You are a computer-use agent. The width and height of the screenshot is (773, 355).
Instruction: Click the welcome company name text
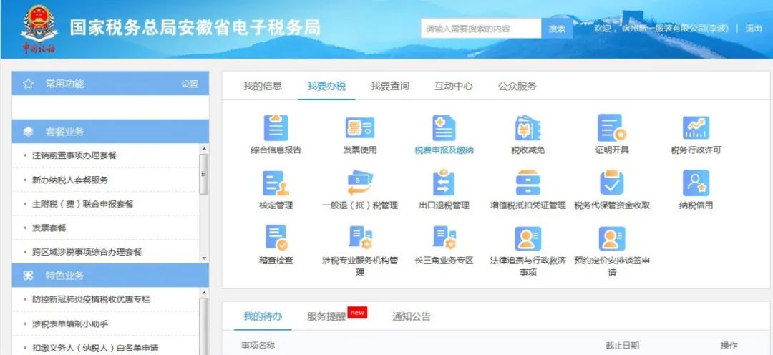coord(676,29)
